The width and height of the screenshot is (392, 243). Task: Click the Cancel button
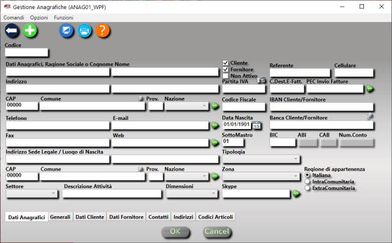click(217, 232)
